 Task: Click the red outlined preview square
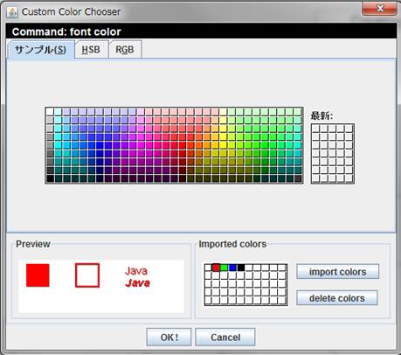click(87, 275)
